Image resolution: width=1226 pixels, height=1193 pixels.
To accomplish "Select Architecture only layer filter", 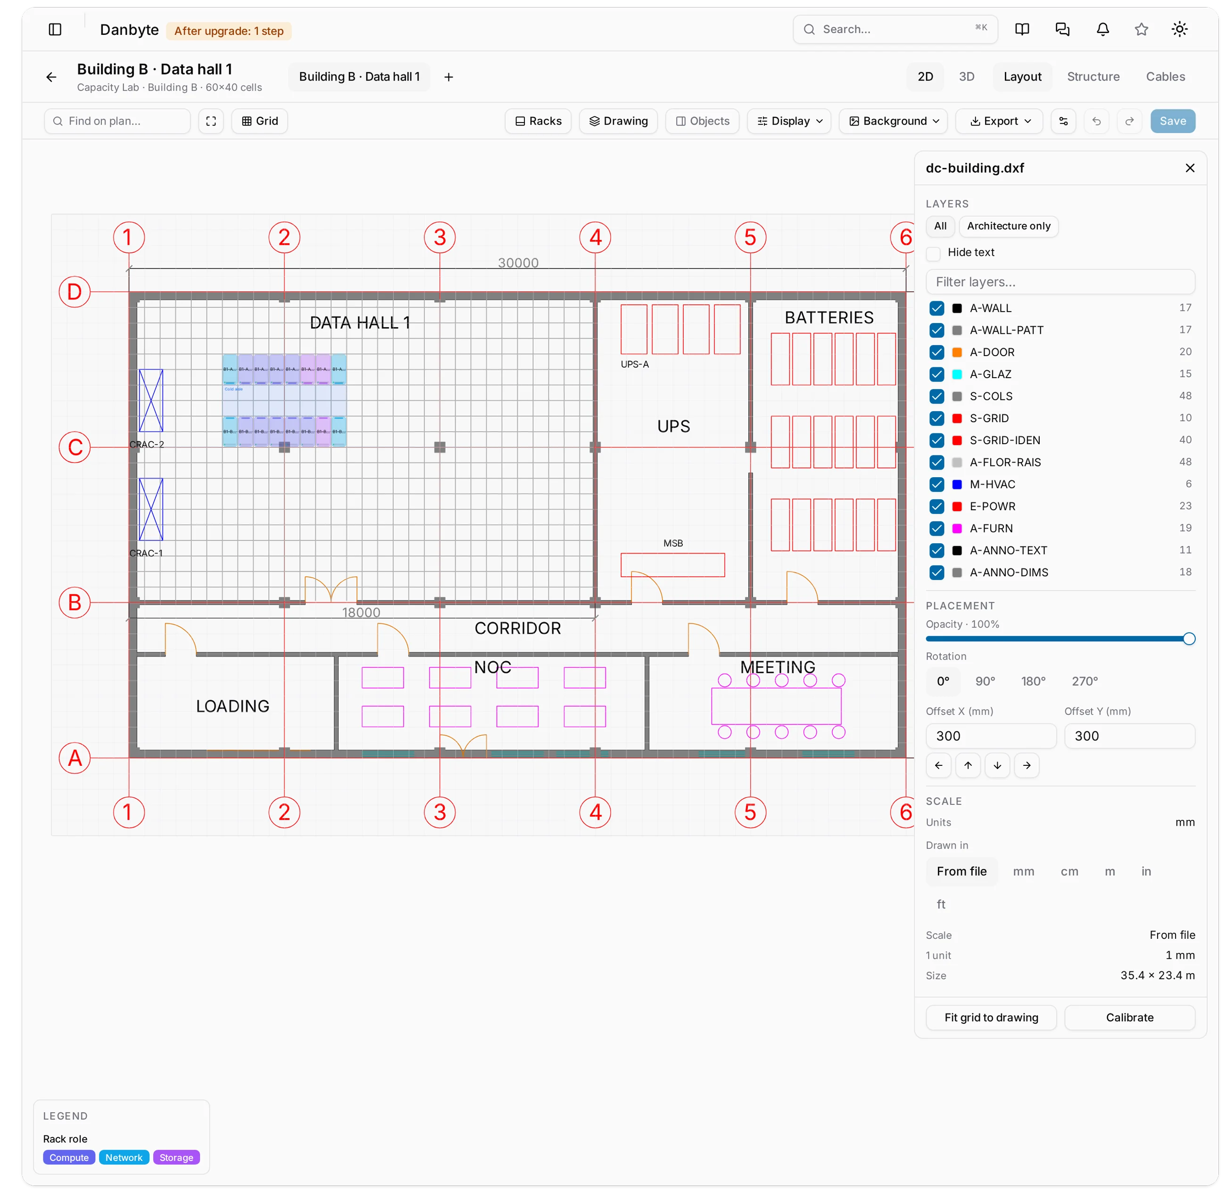I will point(1009,226).
